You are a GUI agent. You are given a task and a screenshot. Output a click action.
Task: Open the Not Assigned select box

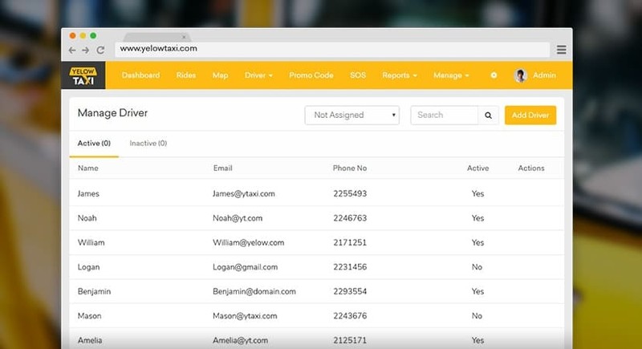(x=352, y=116)
